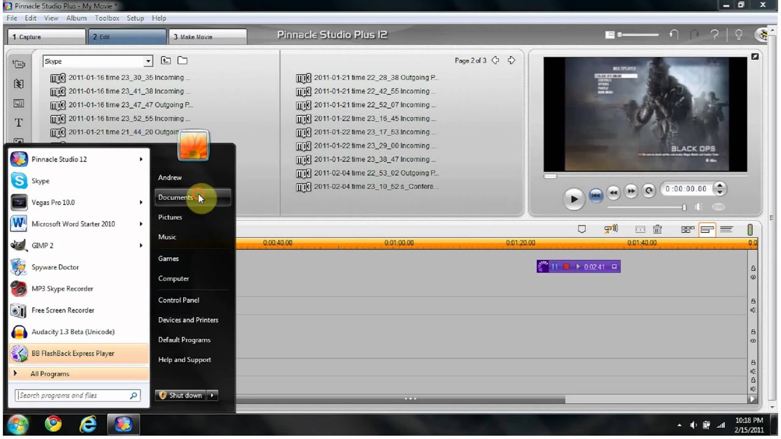Open the Audio Scrubbing speaker icon
Screen dimensions: 781x439
click(611, 229)
